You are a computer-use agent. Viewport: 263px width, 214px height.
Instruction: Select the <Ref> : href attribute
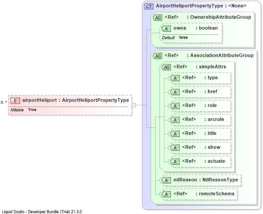(x=200, y=91)
